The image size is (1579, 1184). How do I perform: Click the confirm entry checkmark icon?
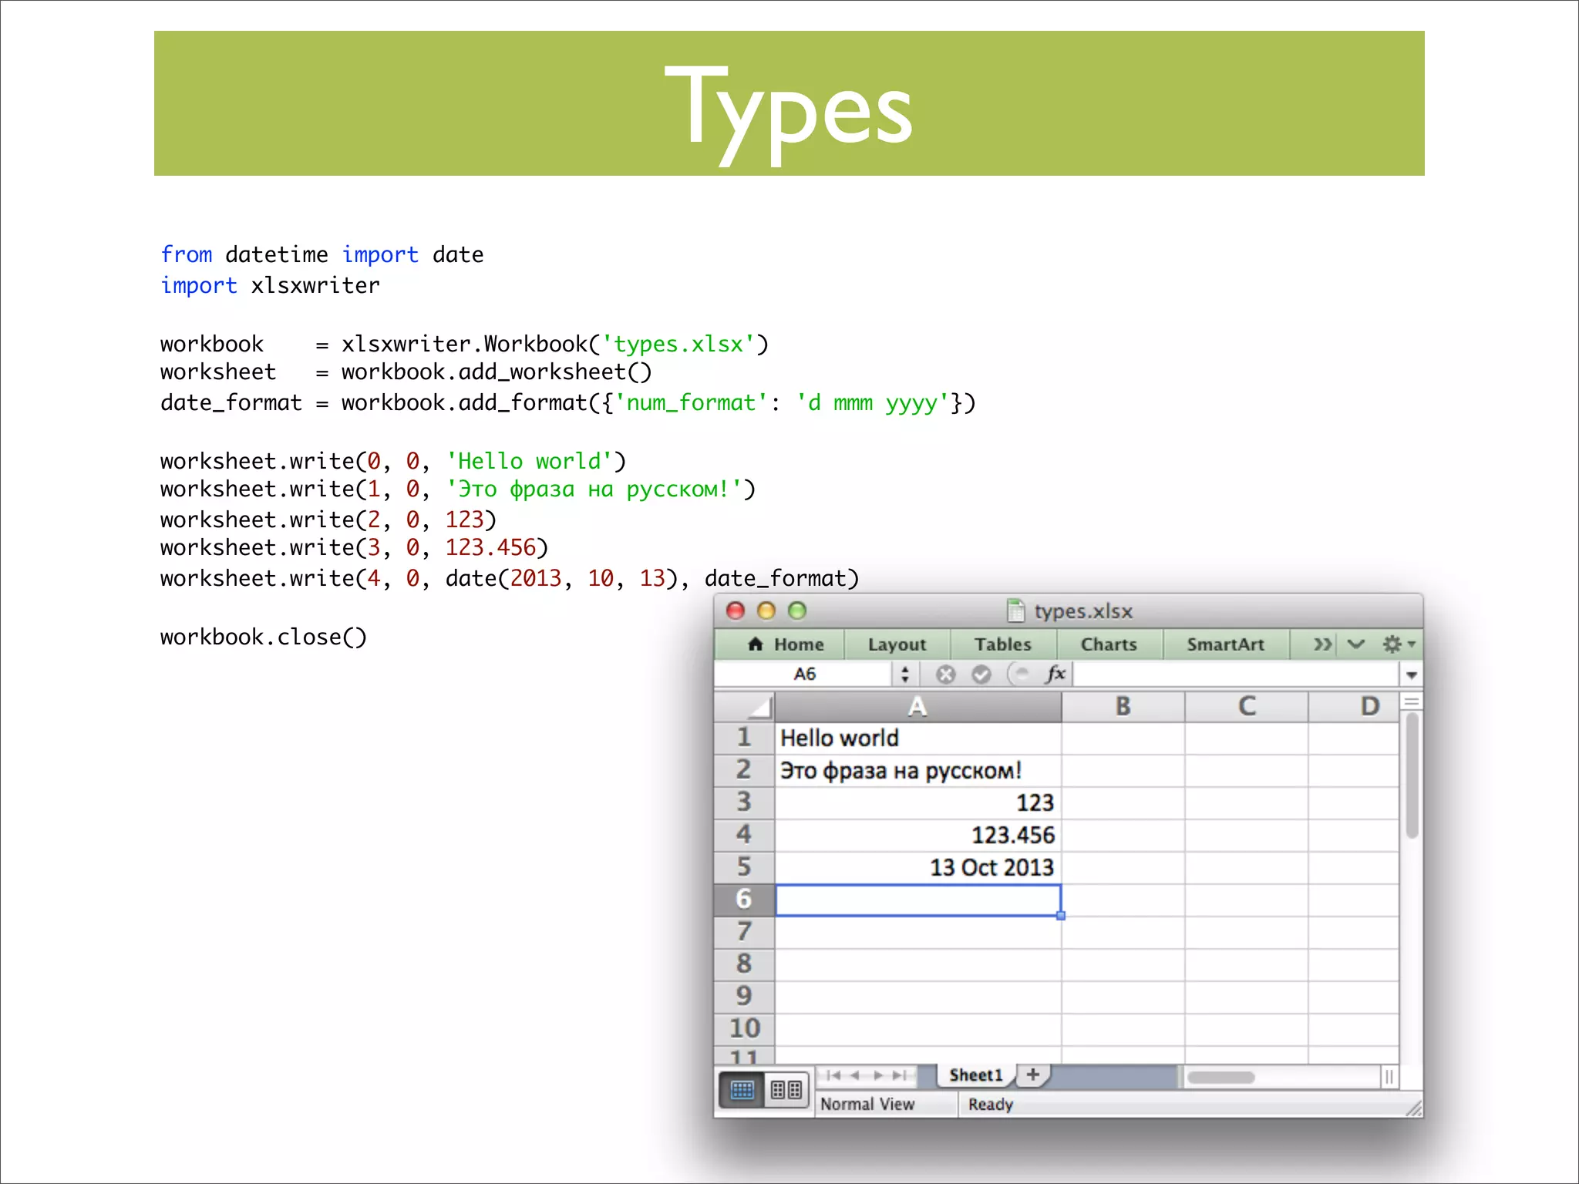(981, 674)
